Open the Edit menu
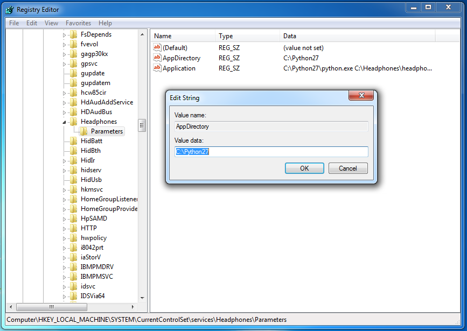This screenshot has width=467, height=331. click(x=32, y=23)
